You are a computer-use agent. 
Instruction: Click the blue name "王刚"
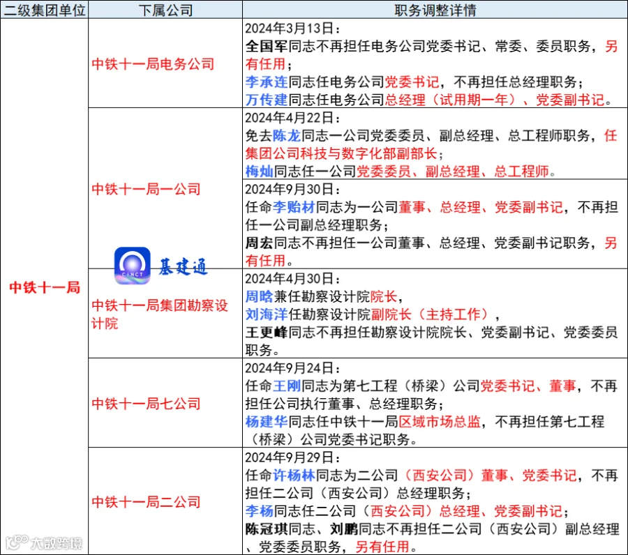tap(286, 386)
